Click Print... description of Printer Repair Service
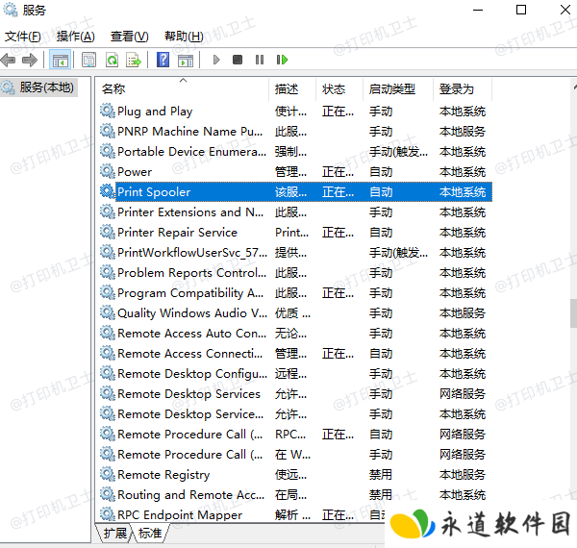This screenshot has height=548, width=577. [291, 233]
